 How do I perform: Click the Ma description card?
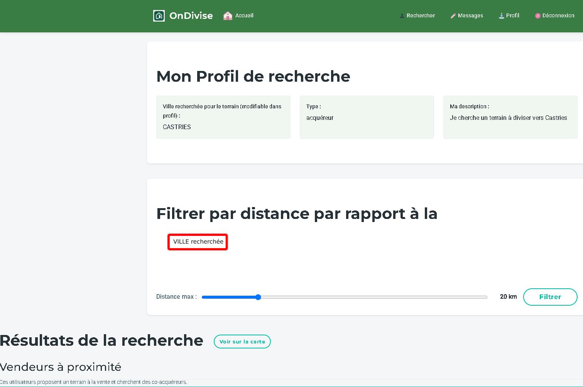click(510, 117)
